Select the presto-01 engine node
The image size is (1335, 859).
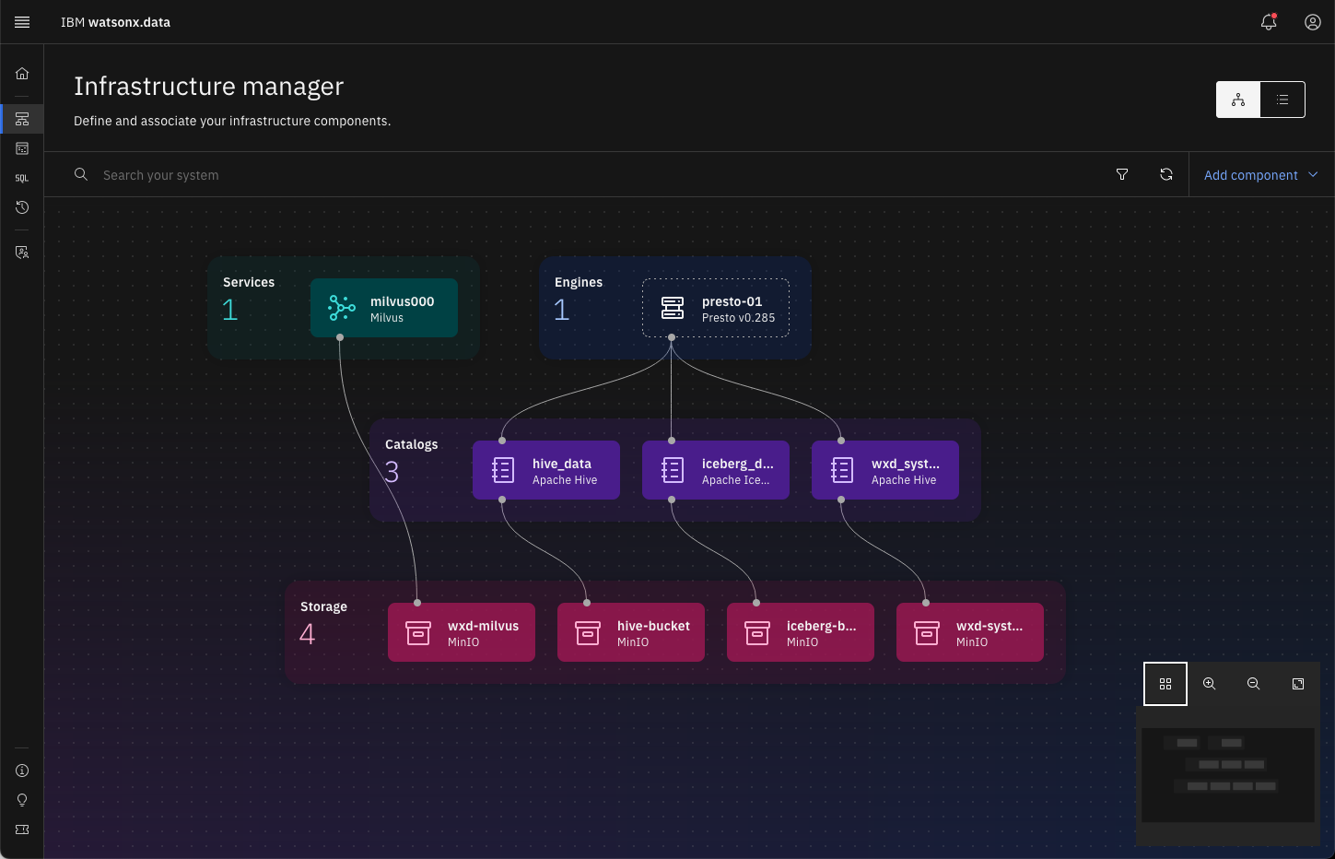tap(716, 308)
